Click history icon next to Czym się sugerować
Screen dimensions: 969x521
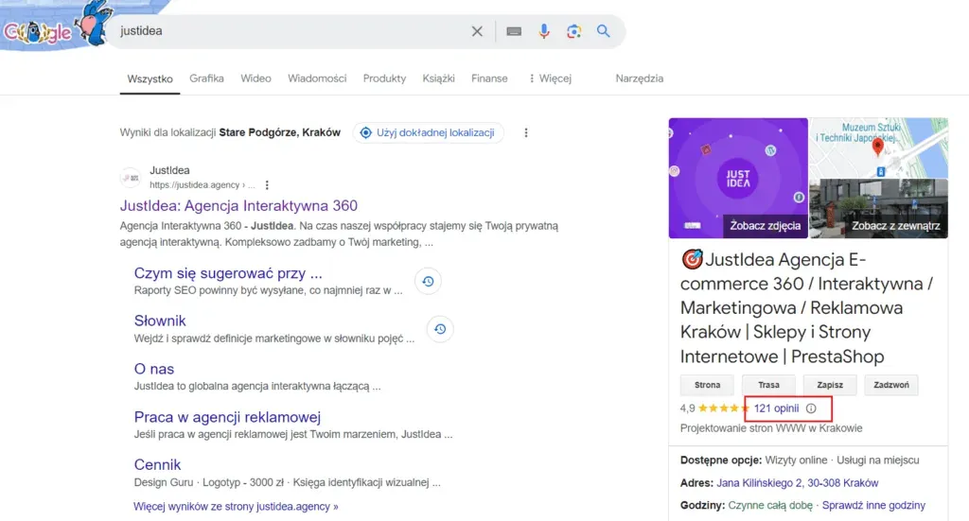point(428,282)
